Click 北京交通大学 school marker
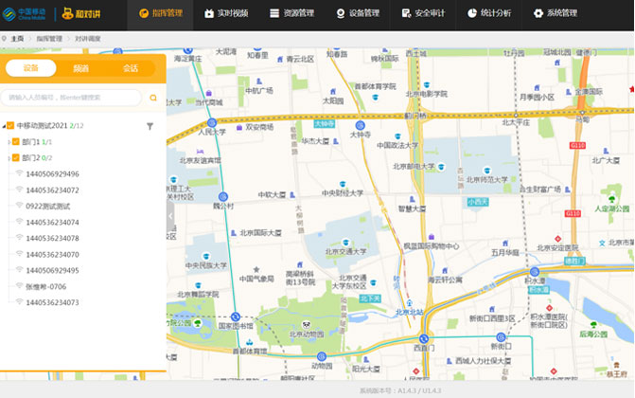The width and height of the screenshot is (635, 398). pos(345,243)
